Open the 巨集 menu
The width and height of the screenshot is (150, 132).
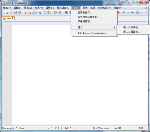coord(85,8)
